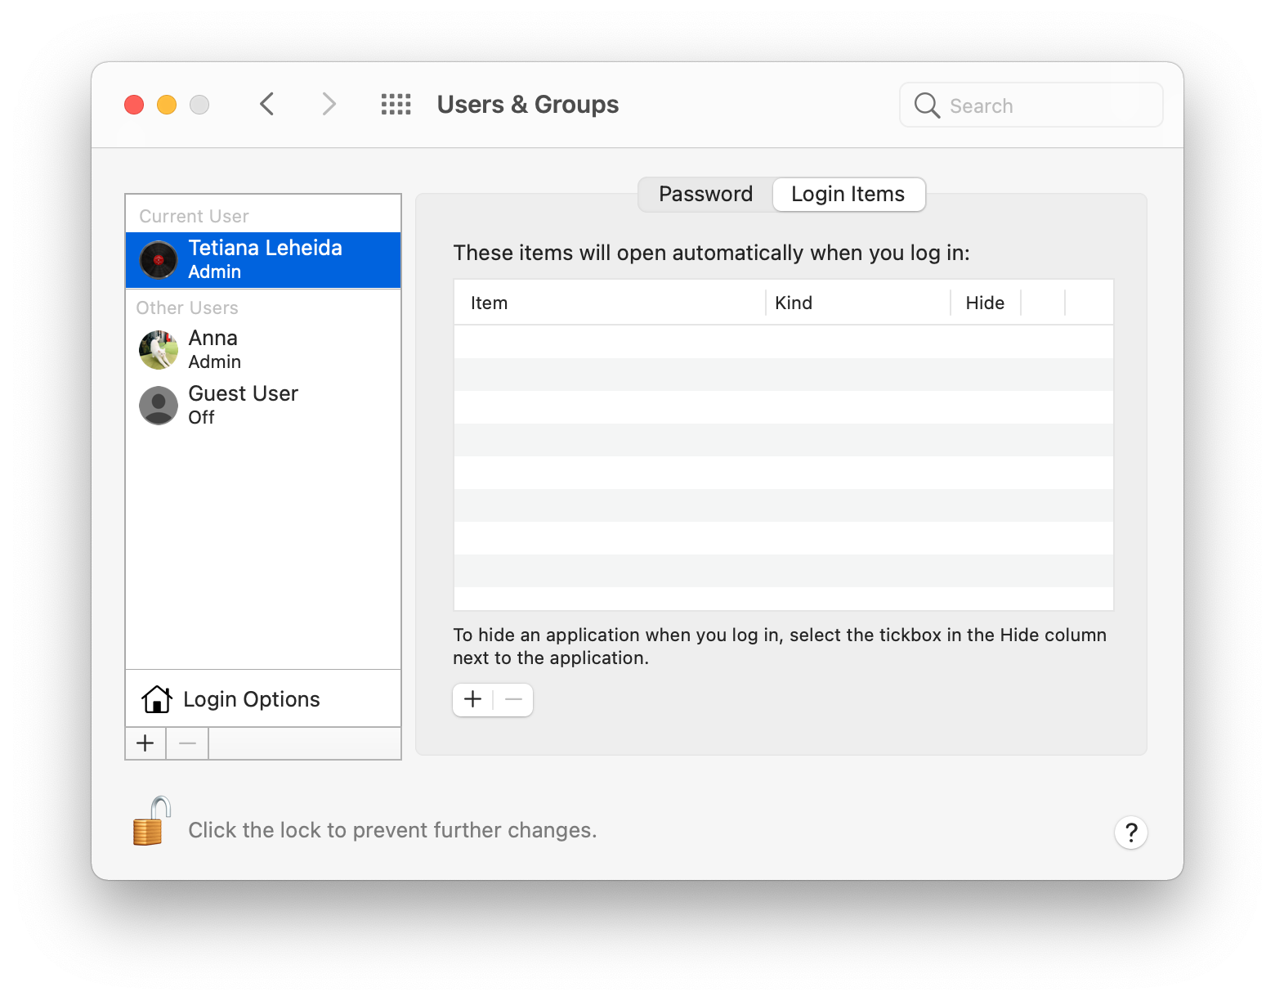Click the delete user minus button
The width and height of the screenshot is (1275, 1001).
coord(187,743)
